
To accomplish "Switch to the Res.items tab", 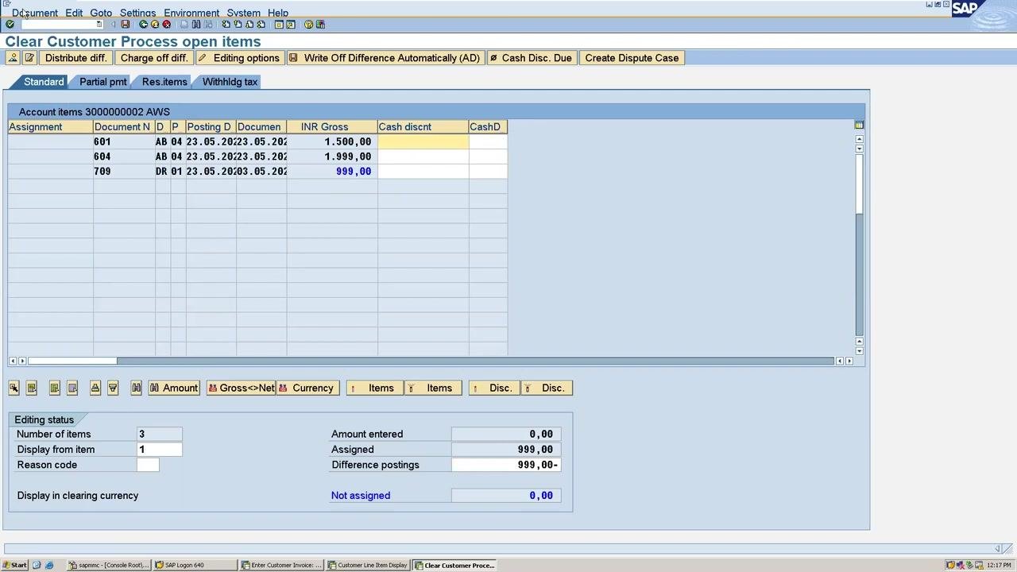I will click(x=164, y=82).
